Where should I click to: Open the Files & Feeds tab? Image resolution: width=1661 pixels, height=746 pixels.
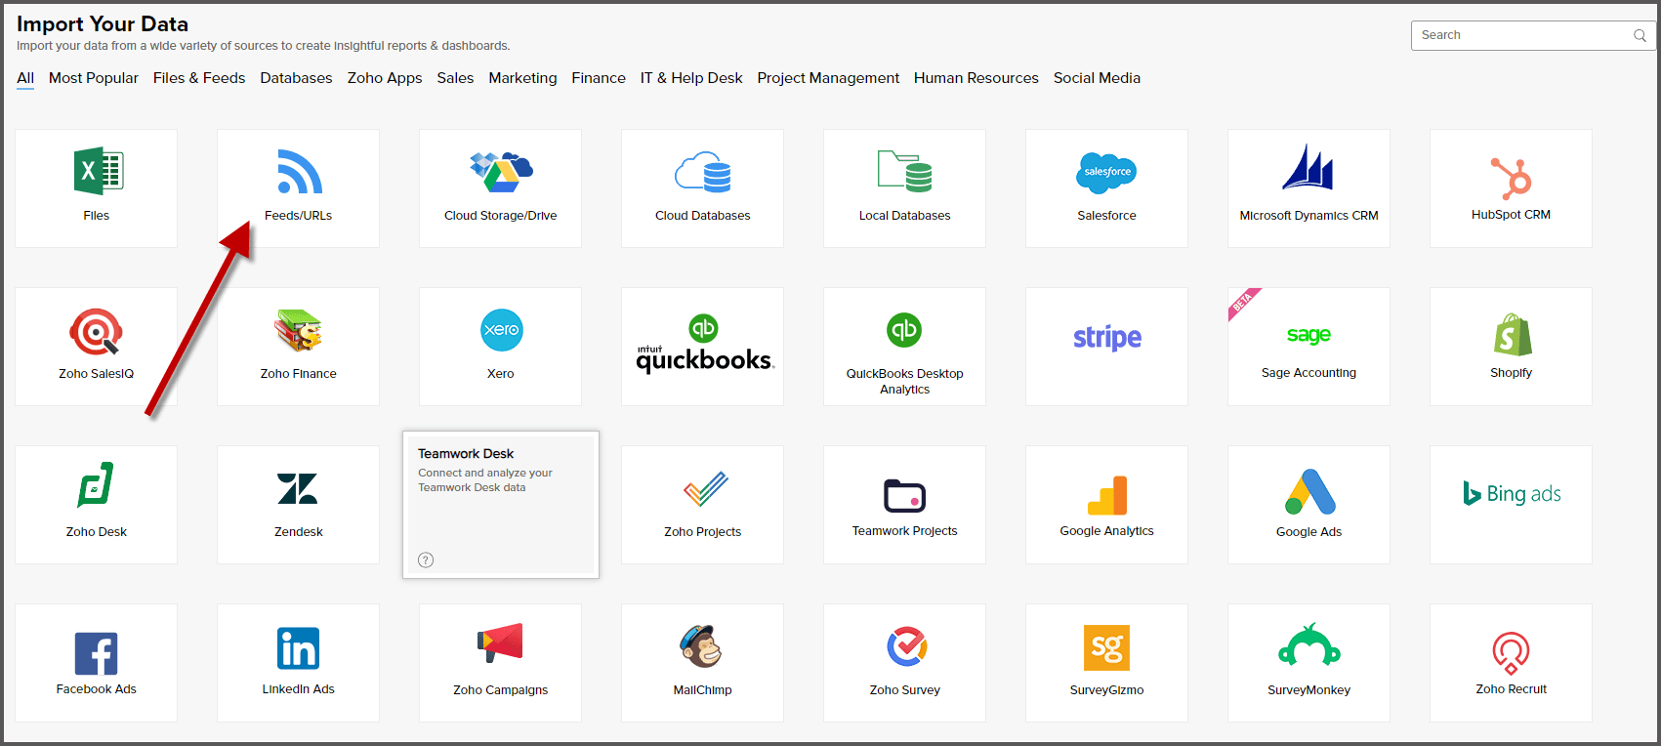(199, 78)
